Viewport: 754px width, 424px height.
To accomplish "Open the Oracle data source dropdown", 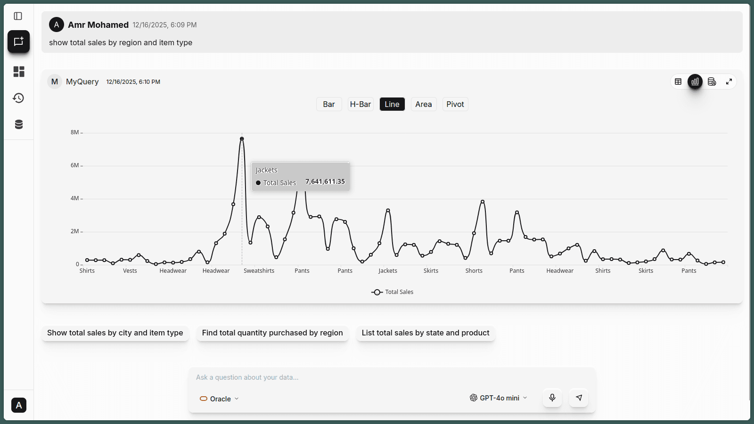I will [219, 399].
